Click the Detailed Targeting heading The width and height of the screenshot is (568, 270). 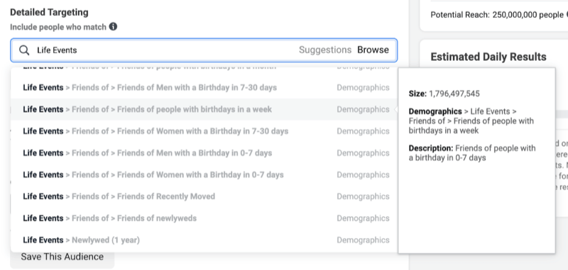[x=49, y=12]
